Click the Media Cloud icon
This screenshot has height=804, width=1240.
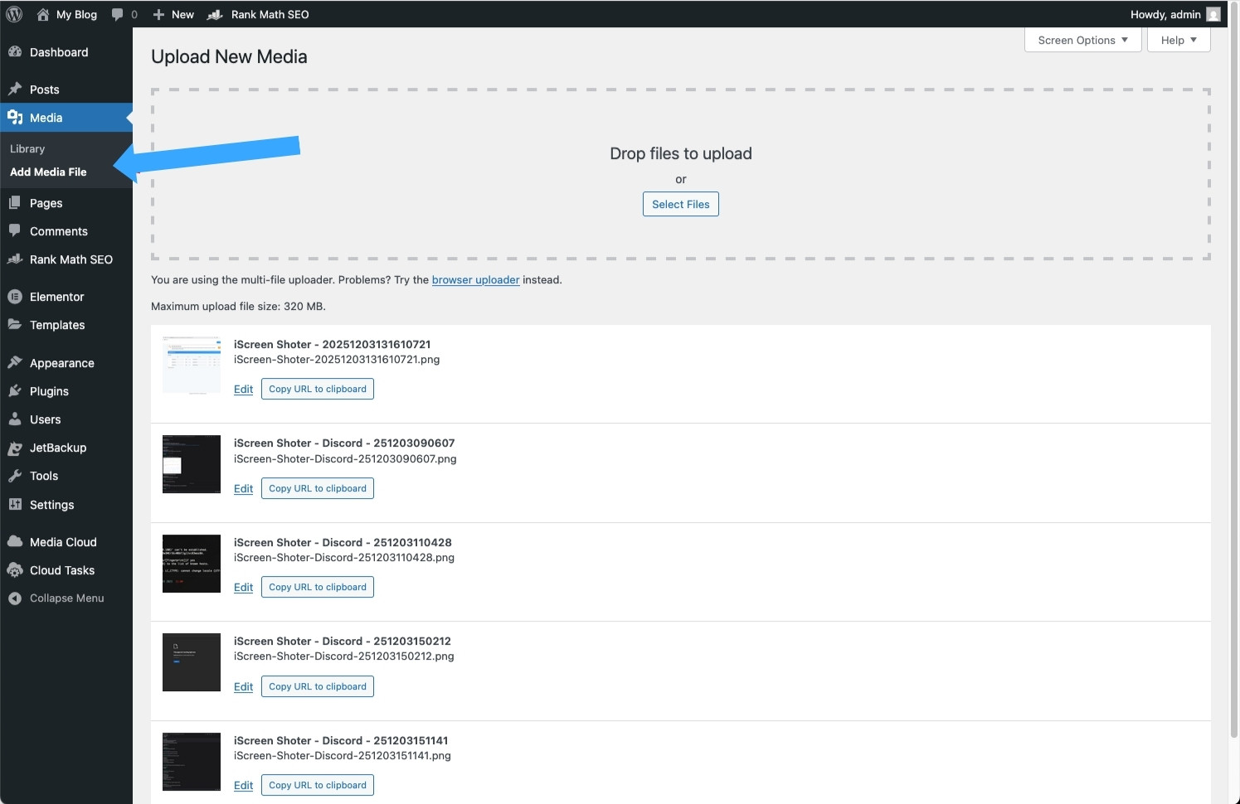15,542
